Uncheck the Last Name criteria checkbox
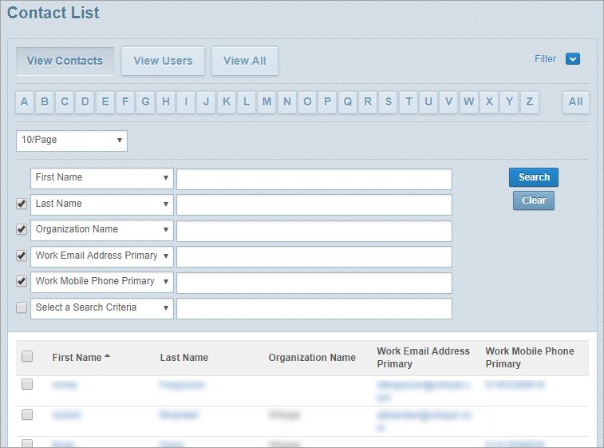The image size is (604, 448). tap(22, 204)
